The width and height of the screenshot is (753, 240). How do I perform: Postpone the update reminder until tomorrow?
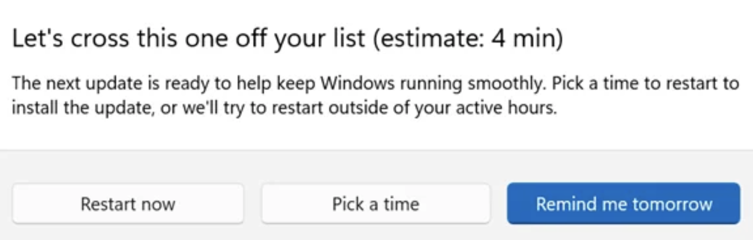[623, 204]
